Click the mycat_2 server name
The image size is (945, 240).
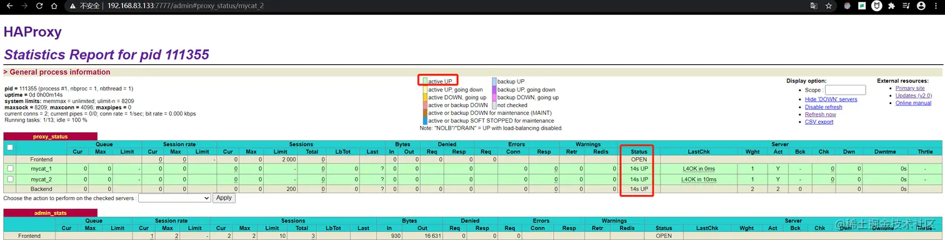(42, 179)
